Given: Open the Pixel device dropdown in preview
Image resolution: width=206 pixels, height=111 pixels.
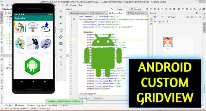Looking at the screenshot, I should [x=172, y=17].
